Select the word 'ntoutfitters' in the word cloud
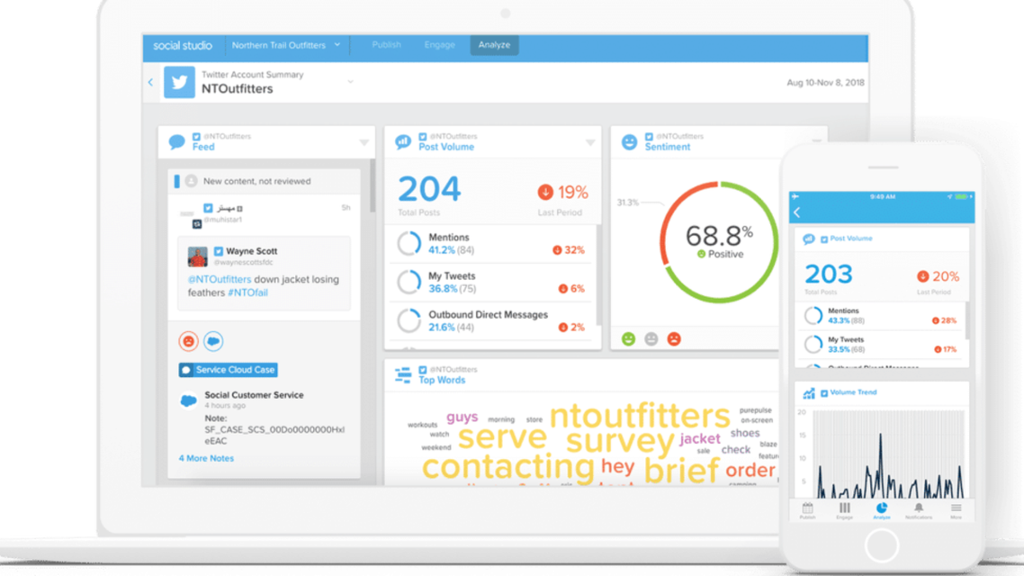 pyautogui.click(x=640, y=415)
